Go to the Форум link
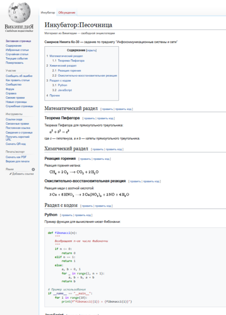This screenshot has width=226, height=315. [x=10, y=89]
